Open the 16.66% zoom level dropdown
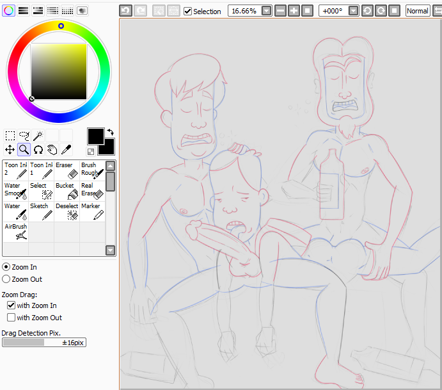The image size is (442, 390). (x=266, y=11)
